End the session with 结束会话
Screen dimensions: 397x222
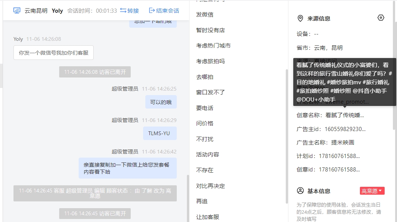164,10
